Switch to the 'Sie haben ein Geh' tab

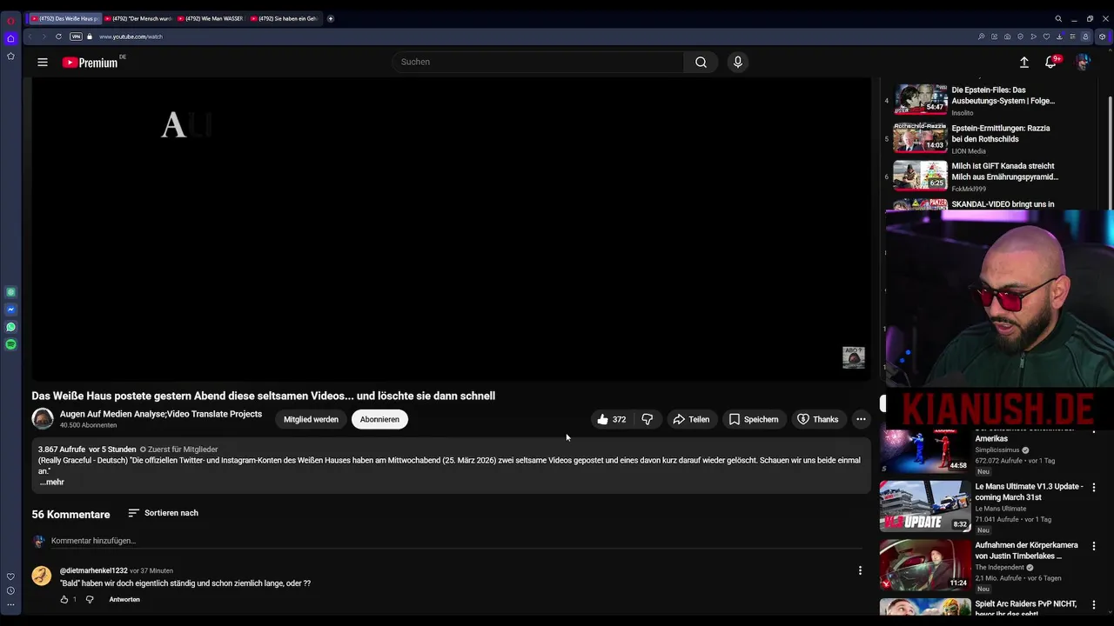click(x=284, y=18)
